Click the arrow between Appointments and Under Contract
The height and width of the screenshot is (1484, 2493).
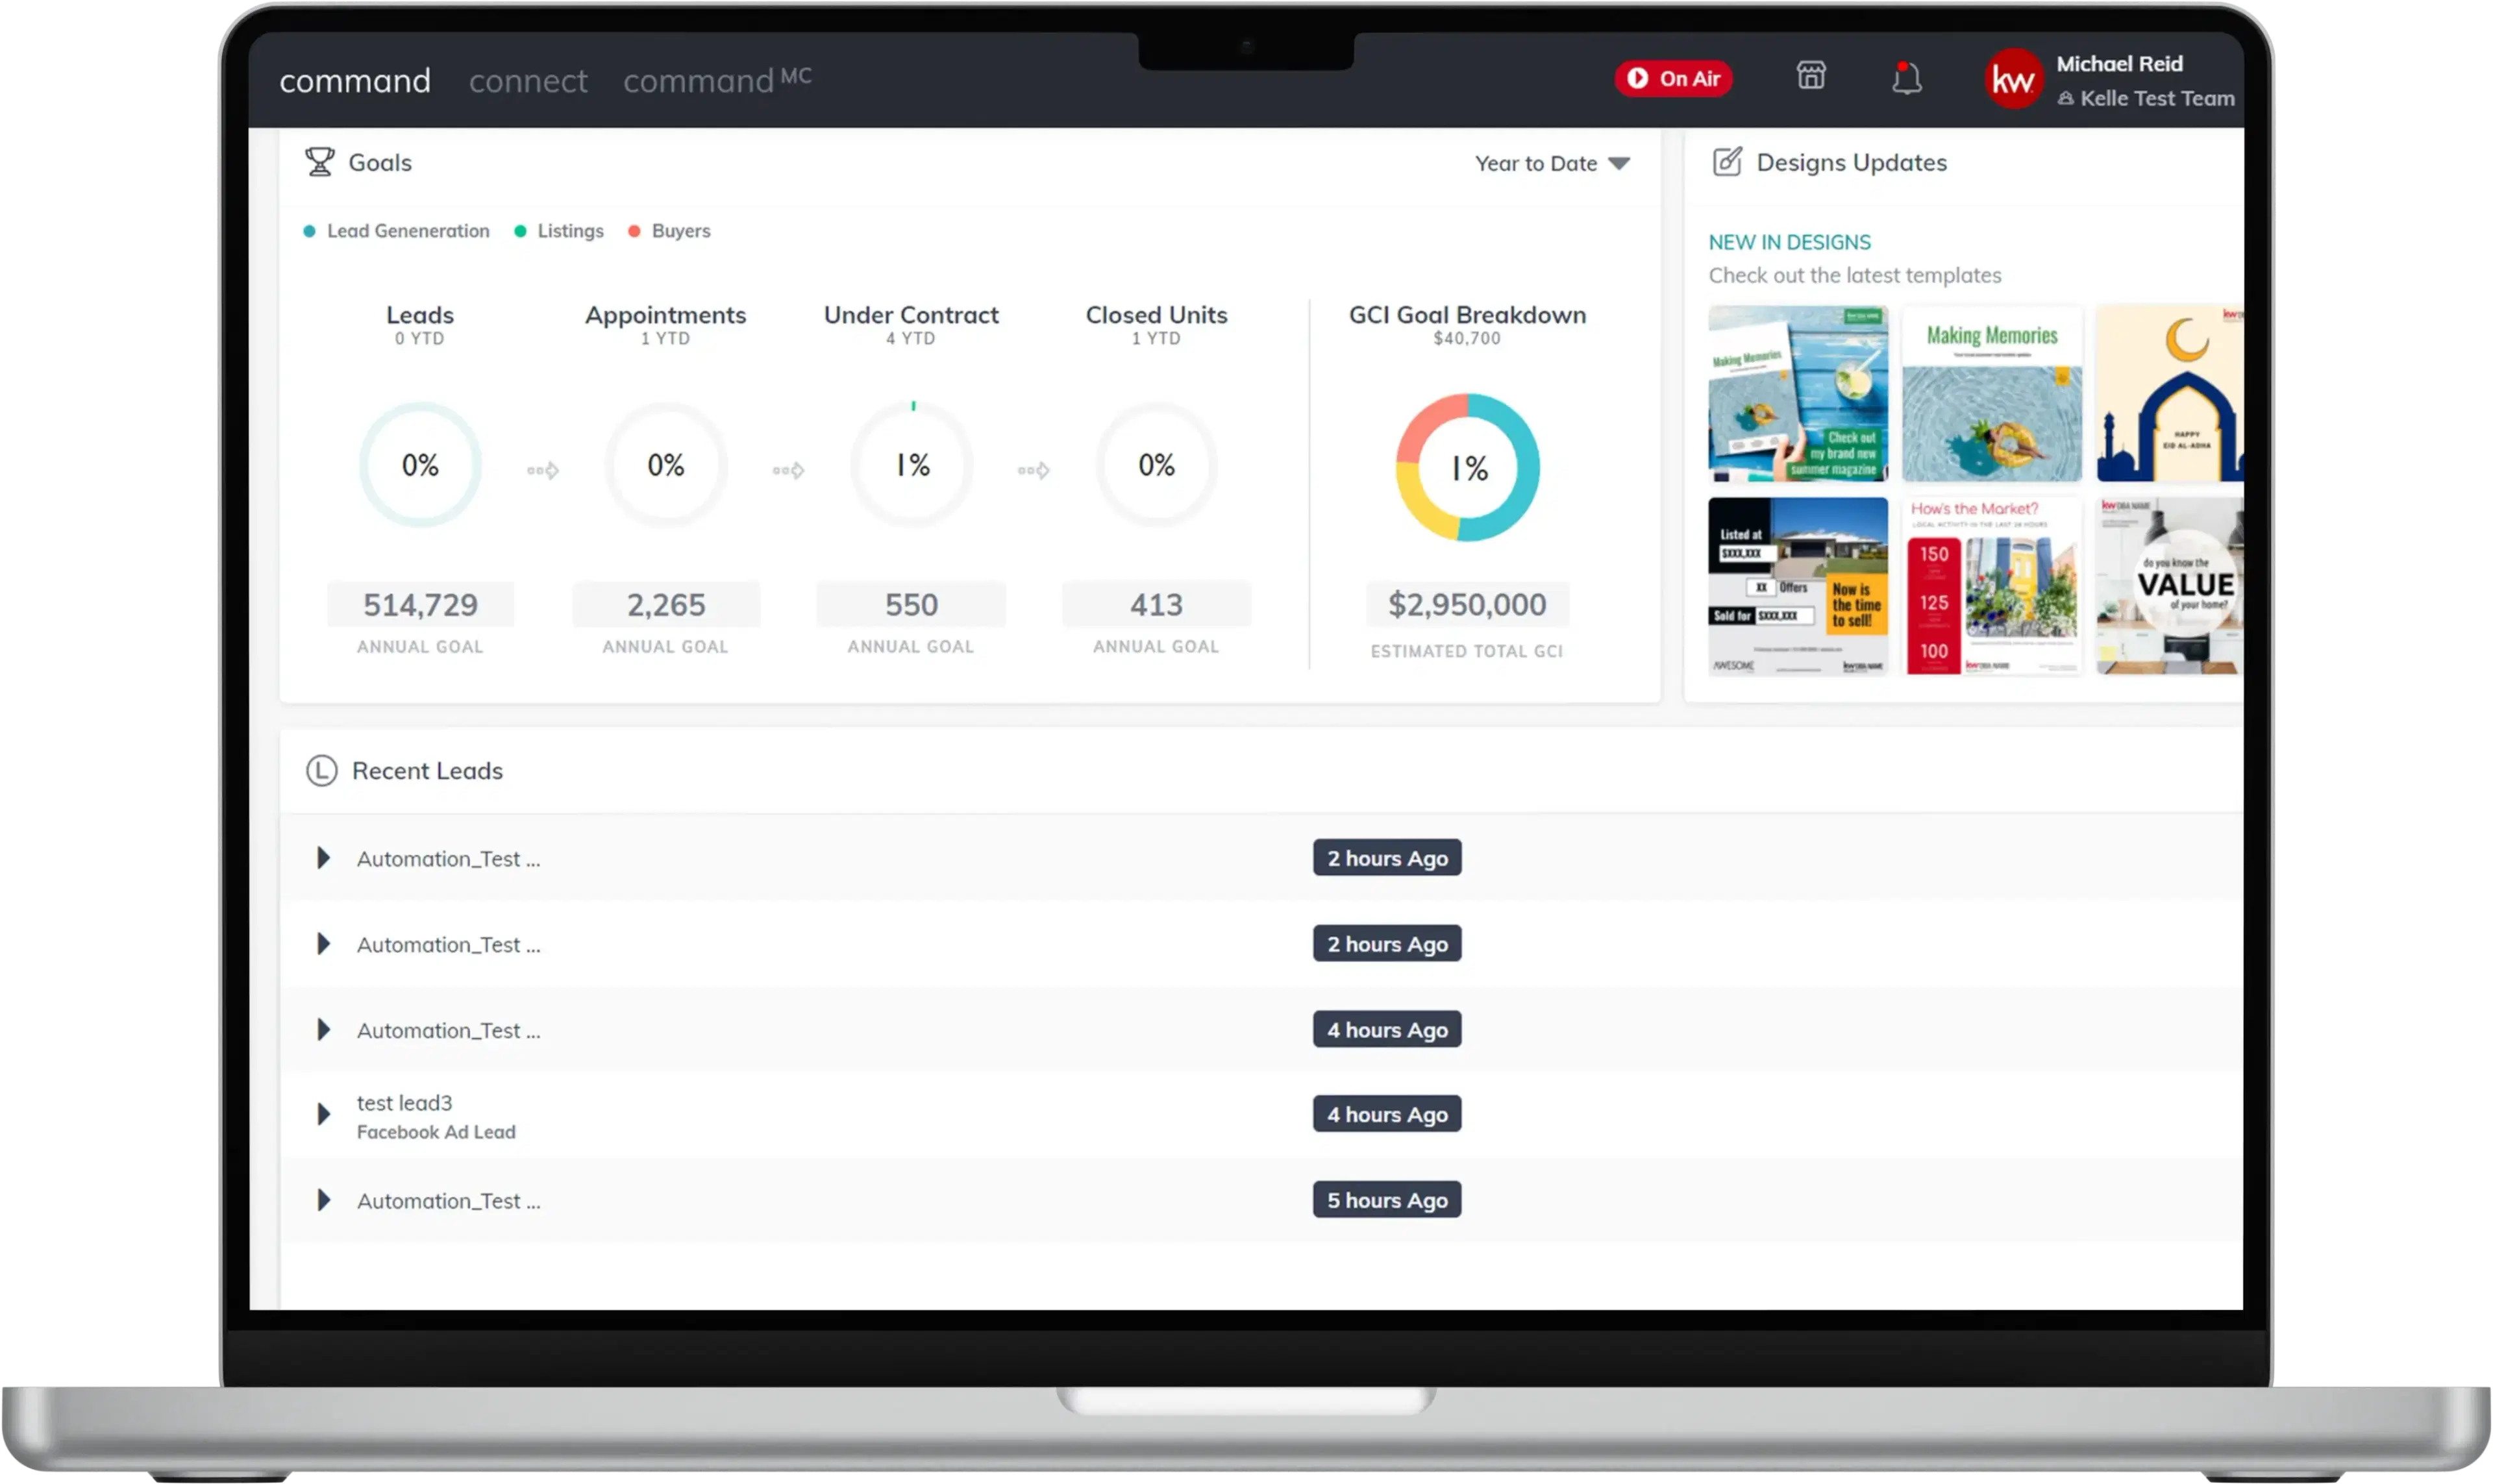tap(788, 470)
